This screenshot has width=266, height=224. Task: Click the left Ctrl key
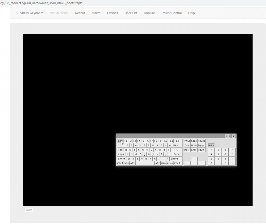[120, 163]
